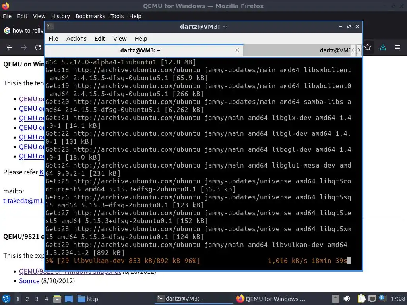Screen dimensions: 407x305
Task: Open the first QEMU link in the webpage list
Action: click(31, 99)
